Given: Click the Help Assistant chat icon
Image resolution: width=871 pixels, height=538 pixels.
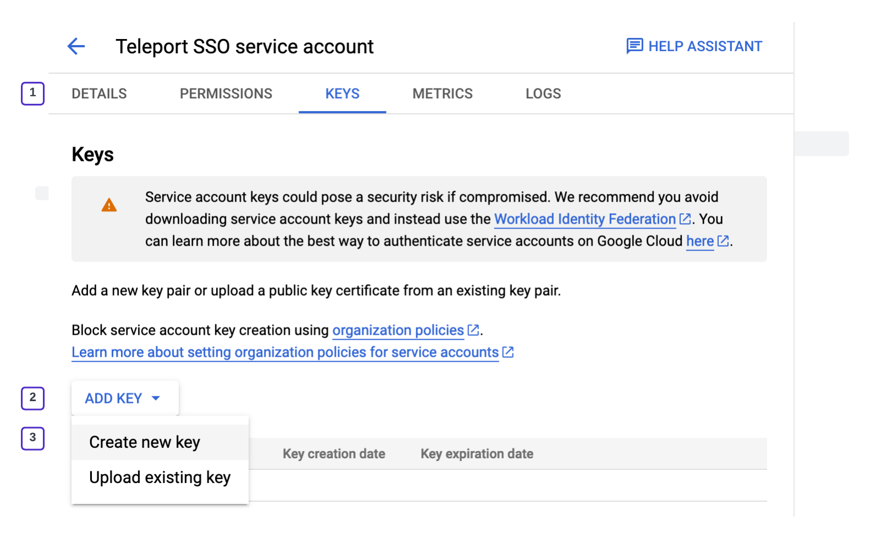Looking at the screenshot, I should [635, 46].
